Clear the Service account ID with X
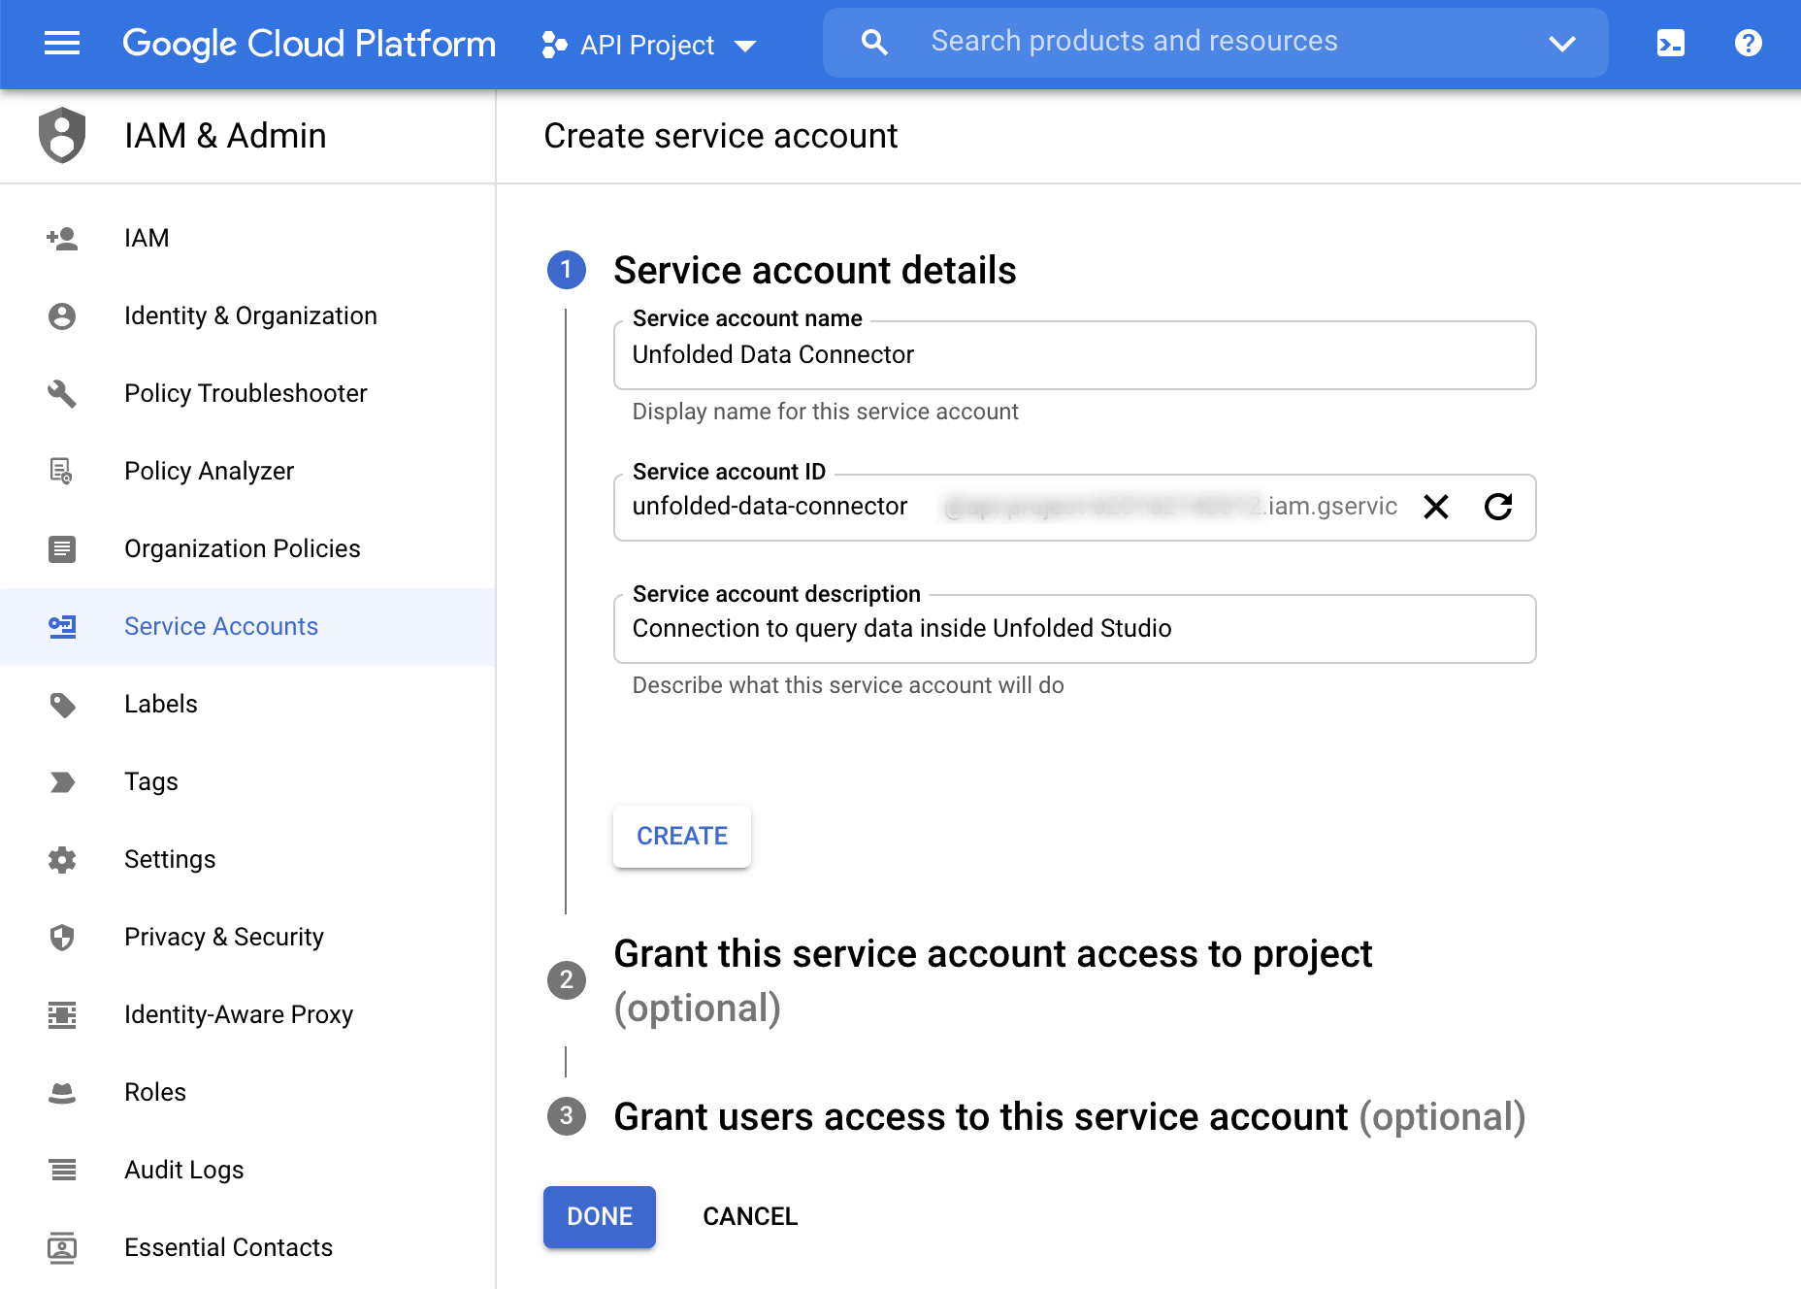Image resolution: width=1801 pixels, height=1289 pixels. 1436,507
